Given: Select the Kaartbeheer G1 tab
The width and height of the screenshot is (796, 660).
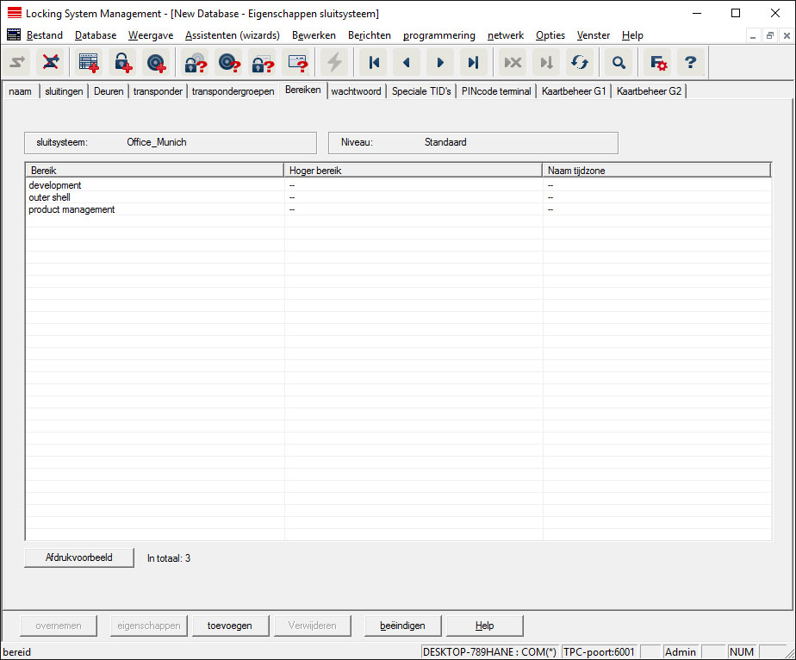Looking at the screenshot, I should click(x=573, y=91).
